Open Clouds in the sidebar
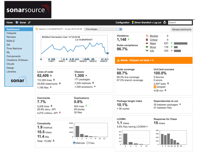The width and height of the screenshot is (199, 152). pyautogui.click(x=10, y=64)
